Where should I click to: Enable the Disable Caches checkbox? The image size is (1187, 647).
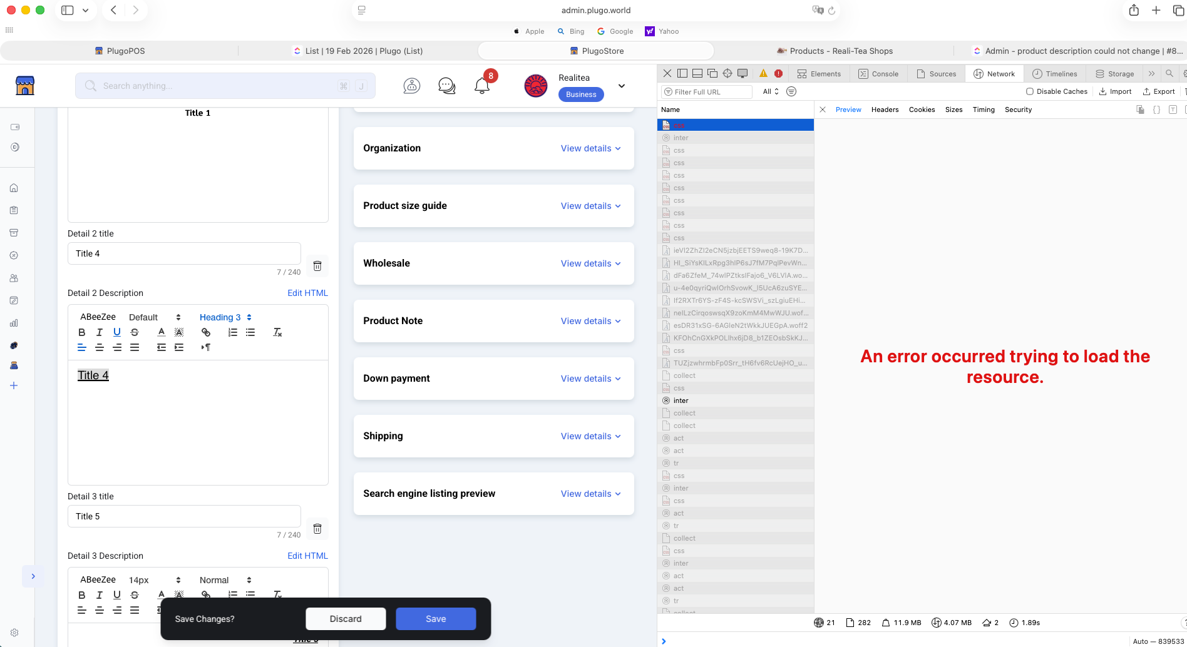[x=1030, y=91]
